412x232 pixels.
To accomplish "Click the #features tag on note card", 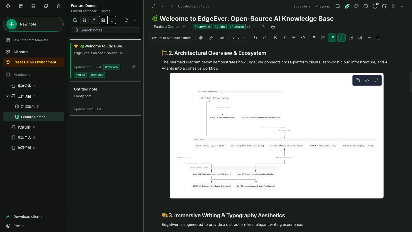I will [97, 75].
